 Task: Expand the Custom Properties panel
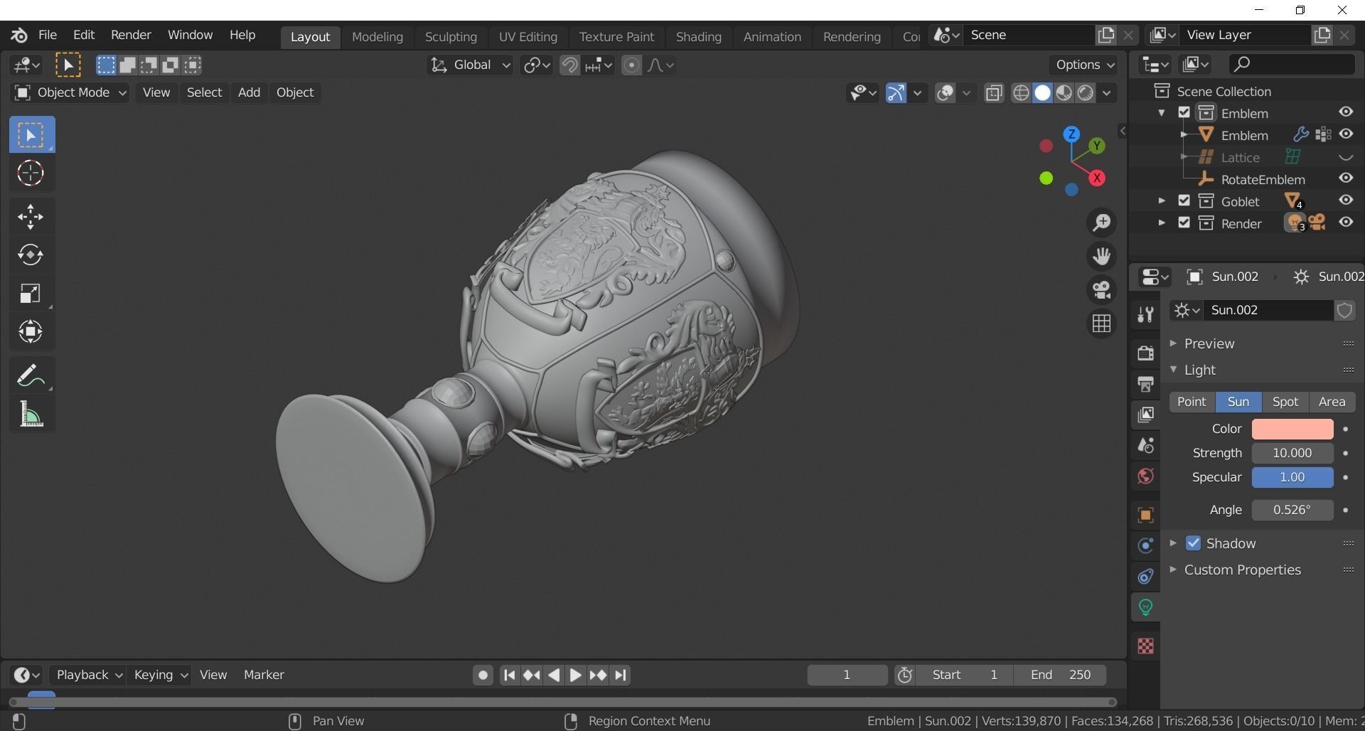point(1173,570)
